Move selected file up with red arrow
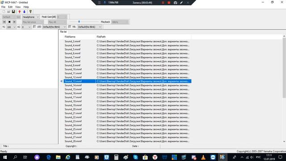Viewport: 286px width, 161px height. (20, 12)
